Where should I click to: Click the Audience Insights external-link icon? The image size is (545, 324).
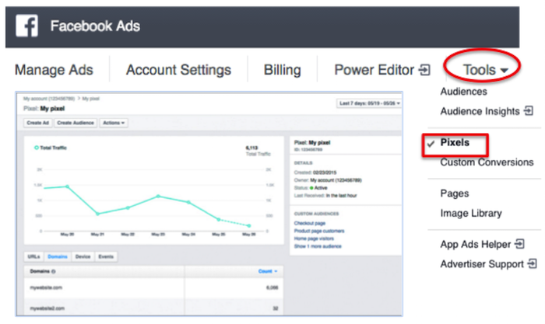[x=529, y=111]
